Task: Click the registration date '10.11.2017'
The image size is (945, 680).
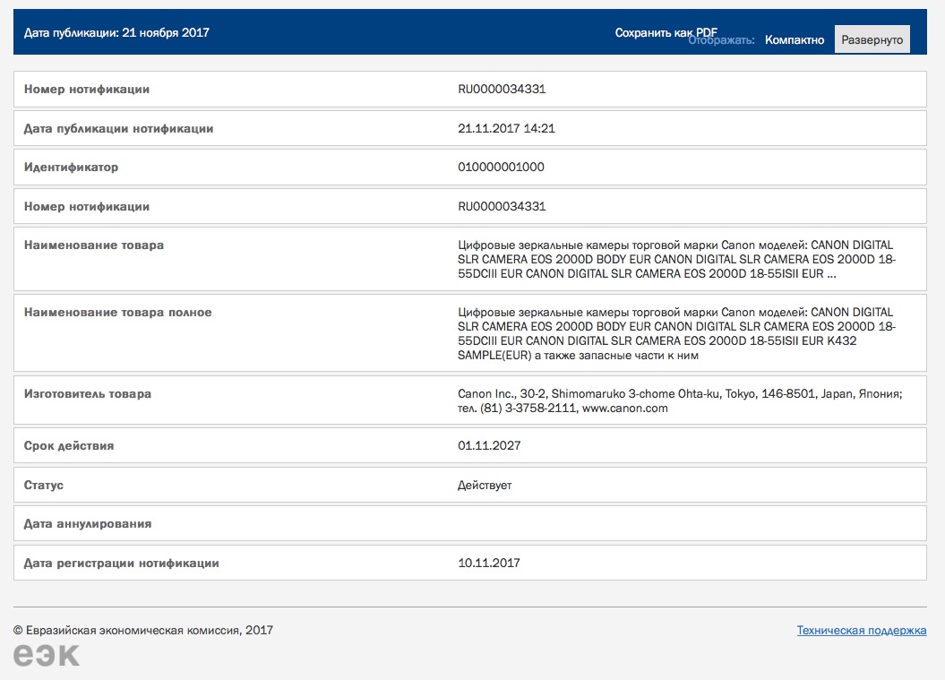Action: point(489,563)
